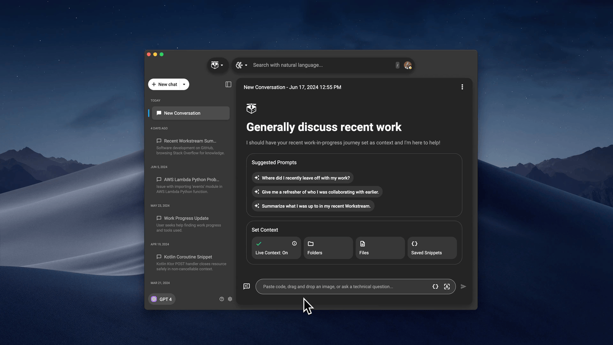The image size is (613, 345).
Task: Click the send message arrow
Action: [463, 286]
